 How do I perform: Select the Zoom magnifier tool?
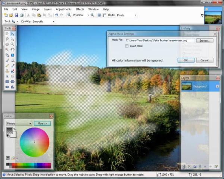(x=12, y=44)
